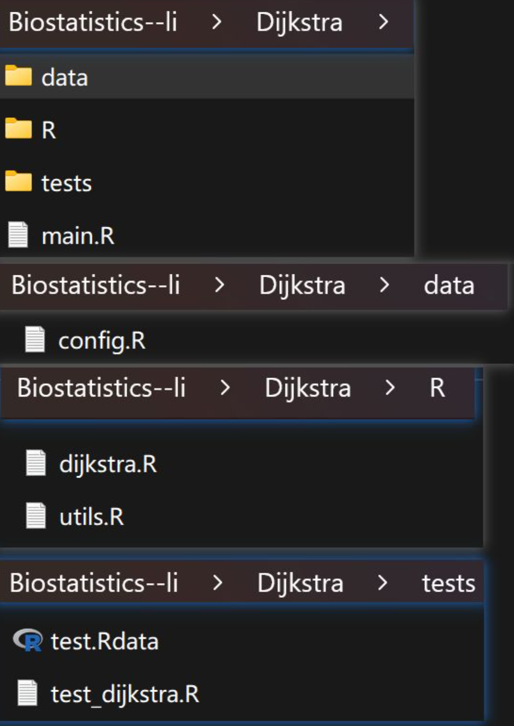
Task: Click the test_dijkstra.R file icon
Action: click(27, 693)
